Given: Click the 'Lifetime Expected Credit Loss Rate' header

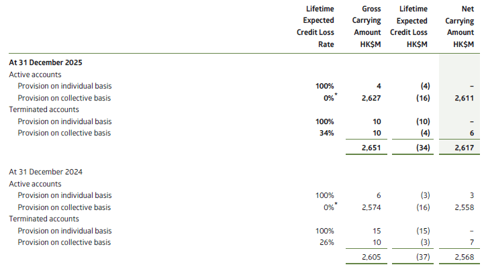Looking at the screenshot, I should [315, 27].
